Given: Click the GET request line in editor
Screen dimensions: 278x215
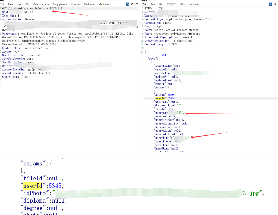Looking at the screenshot, I should [32, 8].
